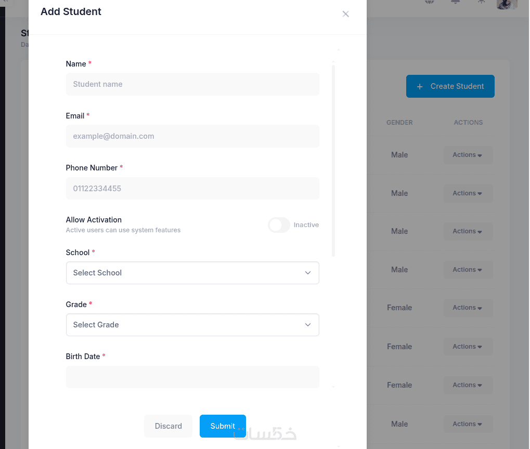Screen dimensions: 530x449
Task: Click the language globe icon
Action: pyautogui.click(x=429, y=2)
